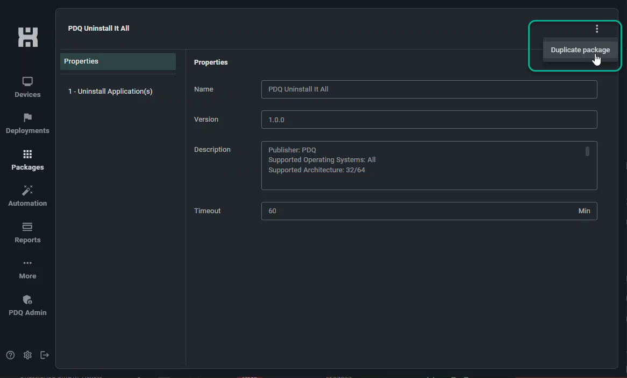
Task: Select the Deployments section
Action: click(27, 124)
